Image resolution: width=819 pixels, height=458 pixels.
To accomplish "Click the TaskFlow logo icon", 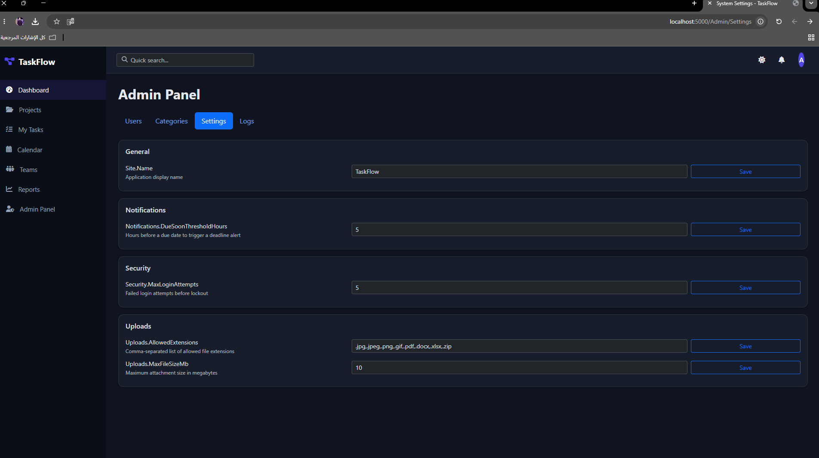I will point(9,61).
